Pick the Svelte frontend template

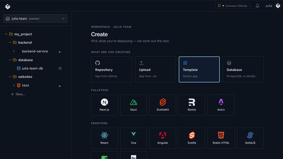click(192, 138)
